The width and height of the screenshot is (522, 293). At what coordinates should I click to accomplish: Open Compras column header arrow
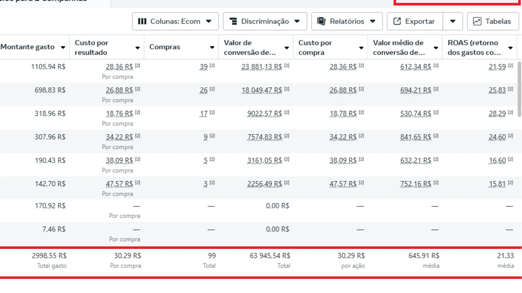point(212,47)
